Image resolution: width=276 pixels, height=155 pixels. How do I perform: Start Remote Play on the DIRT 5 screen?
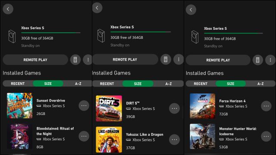pos(125,59)
